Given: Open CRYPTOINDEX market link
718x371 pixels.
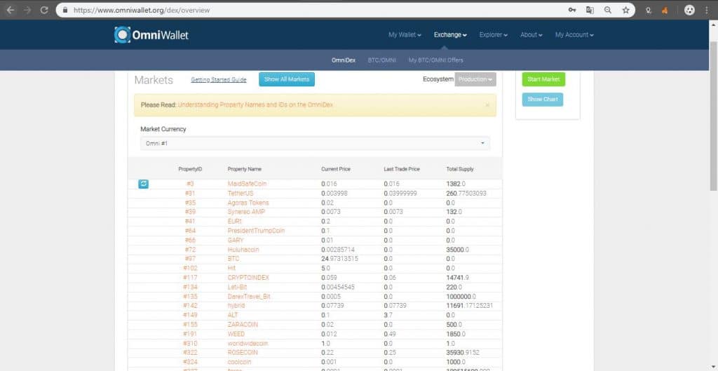Looking at the screenshot, I should (x=248, y=278).
